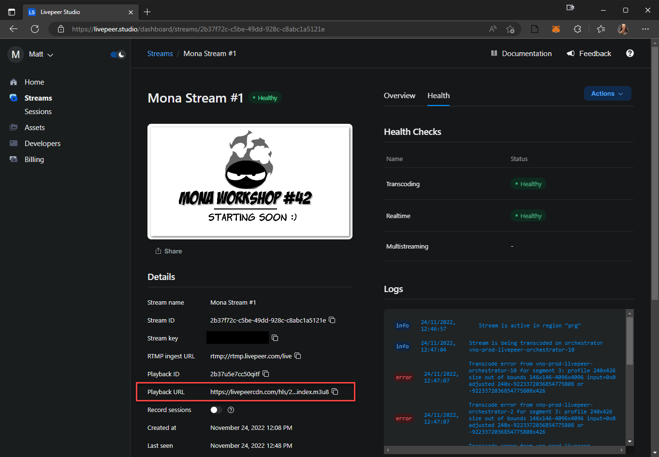Open Sessions in the sidebar
This screenshot has height=457, width=659.
tap(38, 112)
